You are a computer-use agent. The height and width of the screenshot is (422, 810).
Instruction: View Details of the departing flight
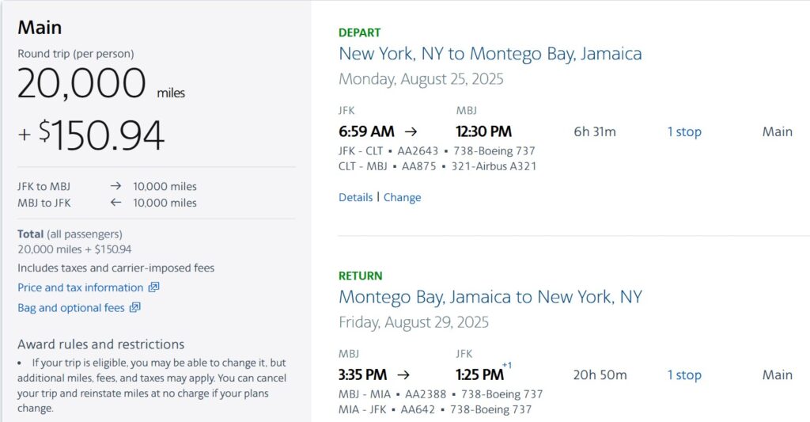(355, 197)
